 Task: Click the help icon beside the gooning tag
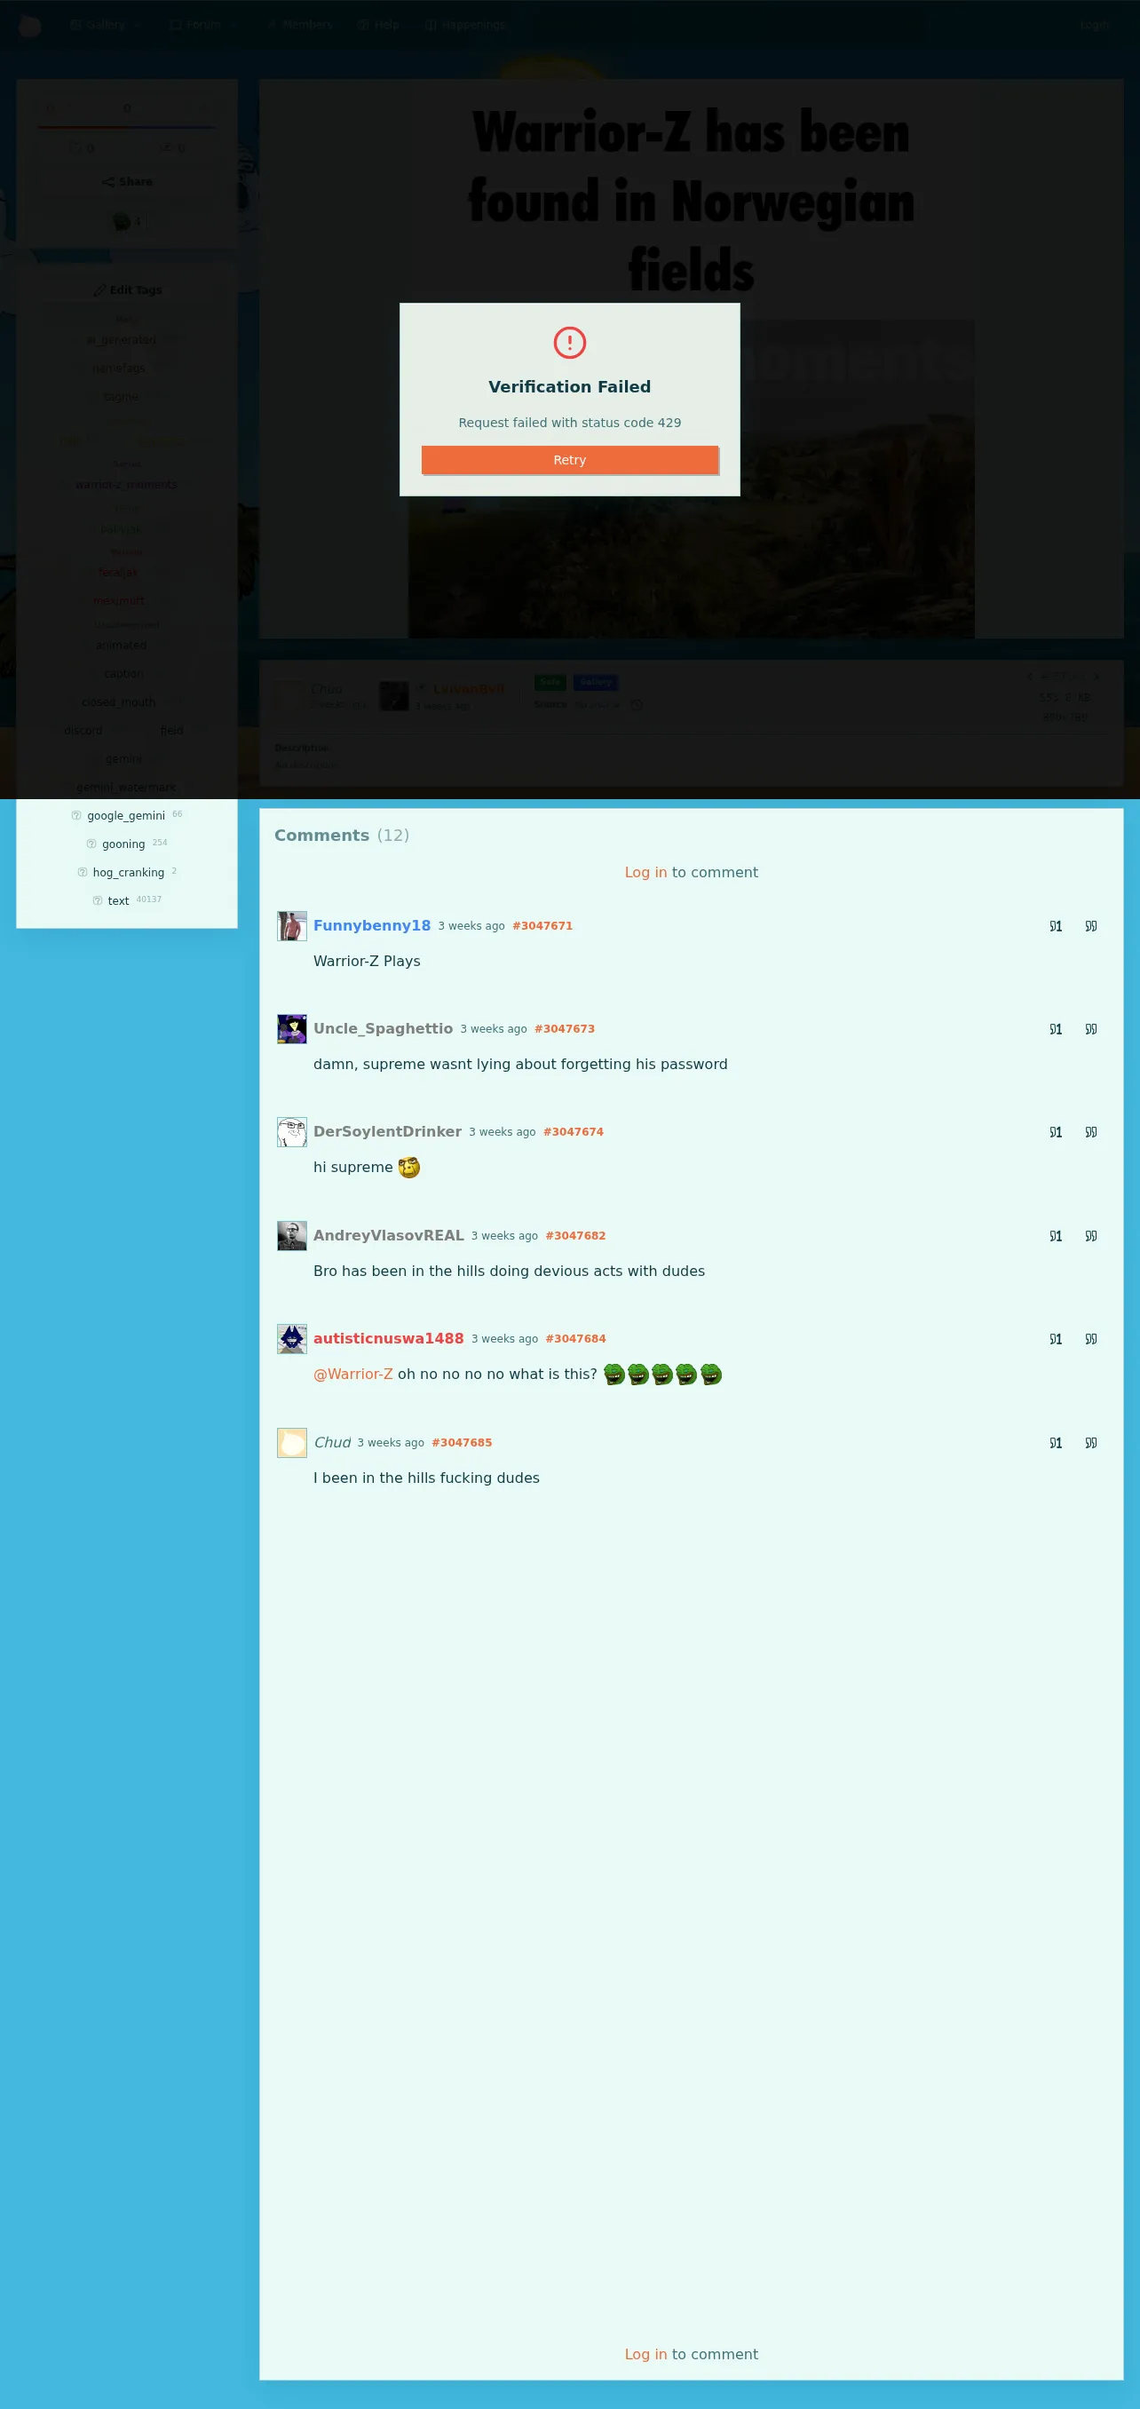click(91, 844)
